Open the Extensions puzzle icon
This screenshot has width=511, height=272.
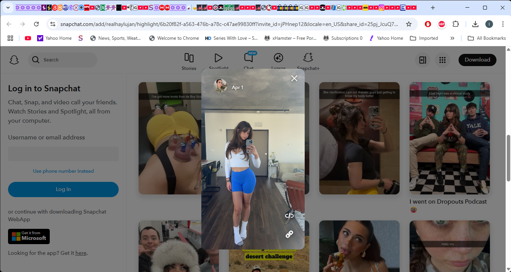click(x=455, y=24)
